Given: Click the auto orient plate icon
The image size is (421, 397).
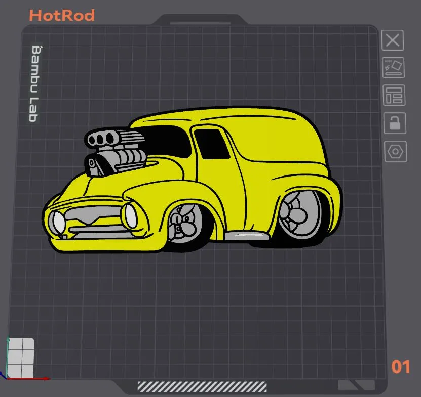Looking at the screenshot, I should tap(393, 68).
